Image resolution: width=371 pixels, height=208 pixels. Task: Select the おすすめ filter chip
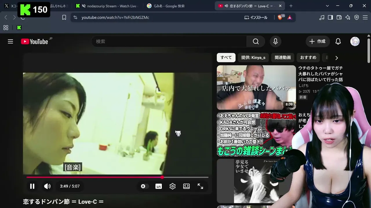click(x=308, y=57)
